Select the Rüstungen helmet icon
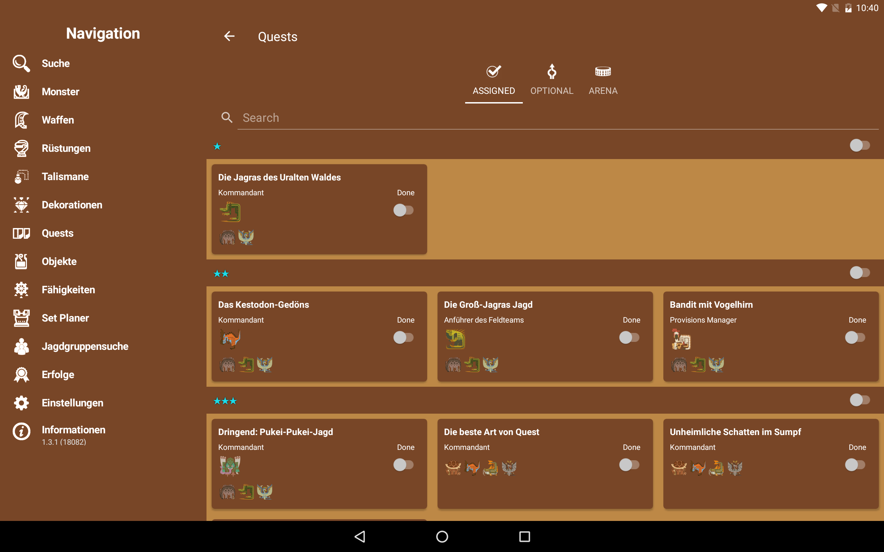This screenshot has width=884, height=552. pyautogui.click(x=21, y=148)
